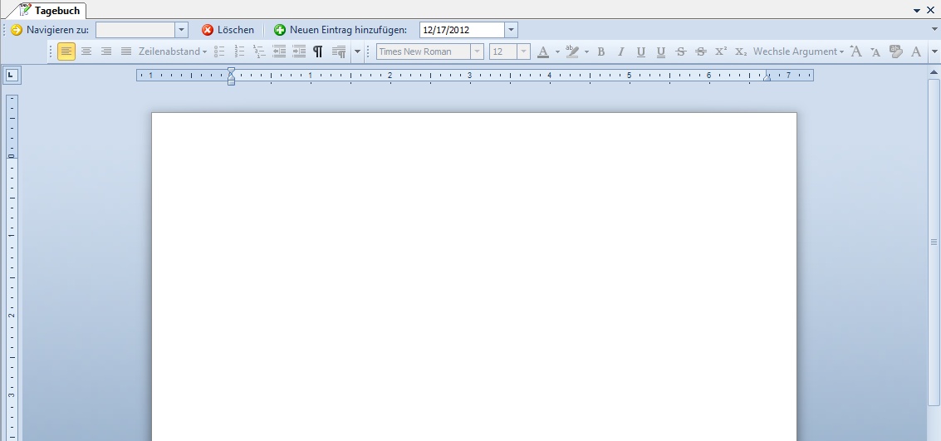This screenshot has height=441, width=941.
Task: Click the text highlight color icon
Action: (x=572, y=51)
